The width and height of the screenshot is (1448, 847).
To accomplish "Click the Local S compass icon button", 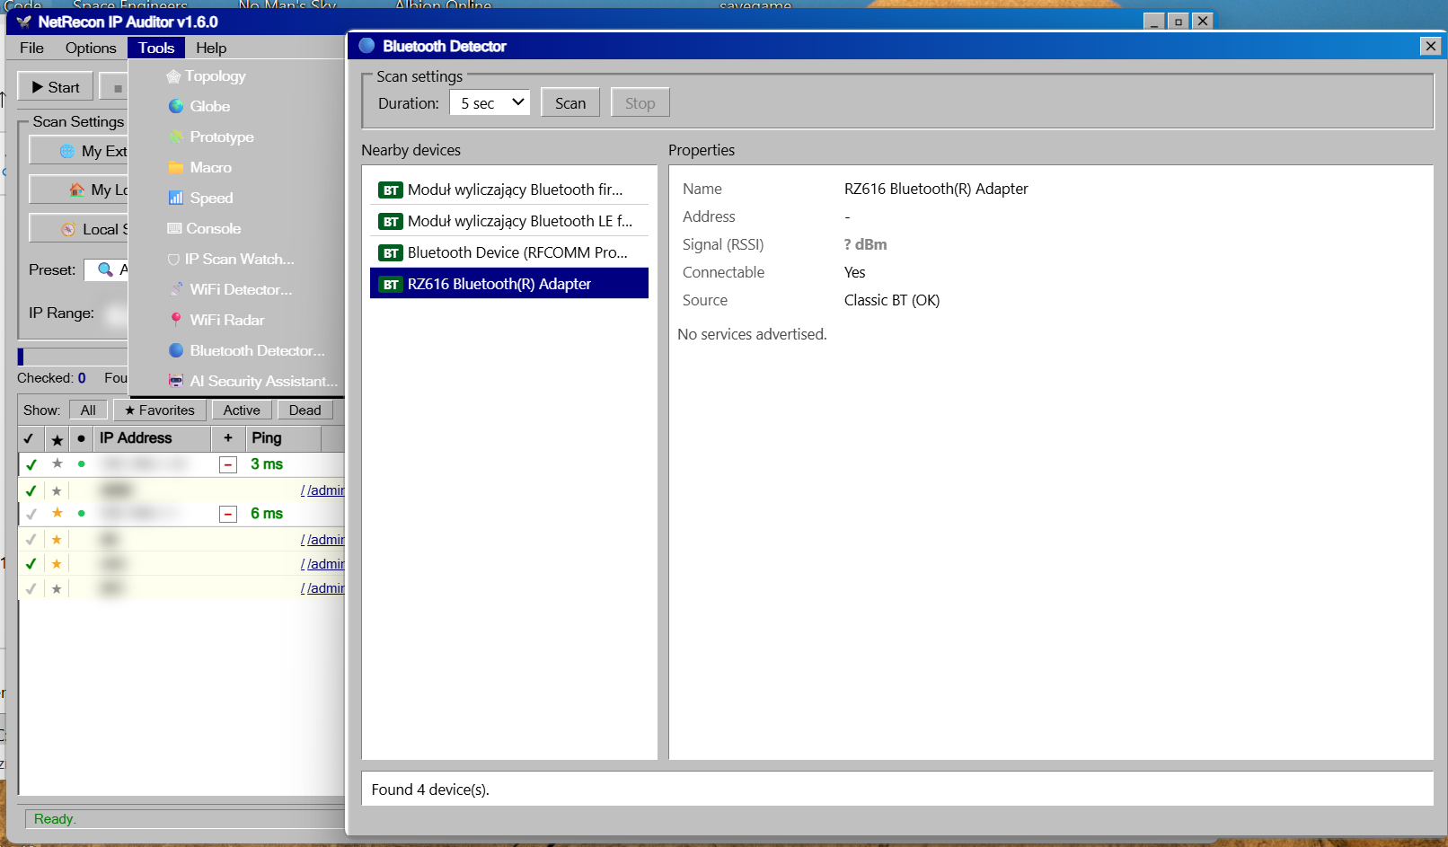I will [x=79, y=229].
